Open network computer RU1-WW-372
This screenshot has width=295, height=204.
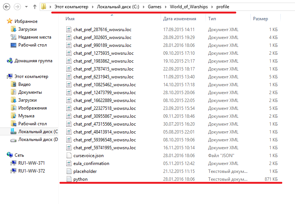coord(31,171)
